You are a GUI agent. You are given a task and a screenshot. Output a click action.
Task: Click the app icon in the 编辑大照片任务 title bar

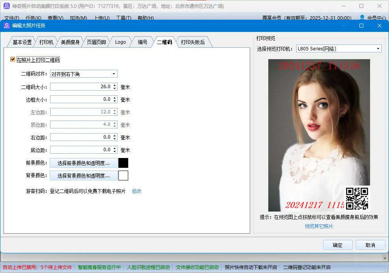click(x=6, y=26)
